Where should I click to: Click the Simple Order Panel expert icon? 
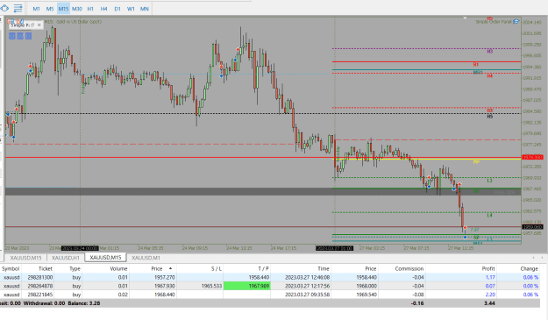(516, 22)
